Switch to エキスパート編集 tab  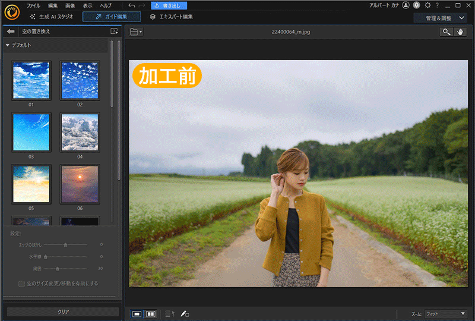point(172,17)
